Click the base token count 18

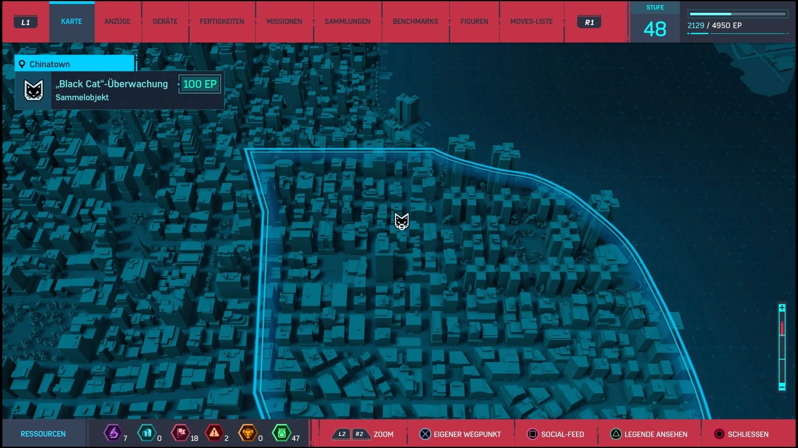point(194,438)
